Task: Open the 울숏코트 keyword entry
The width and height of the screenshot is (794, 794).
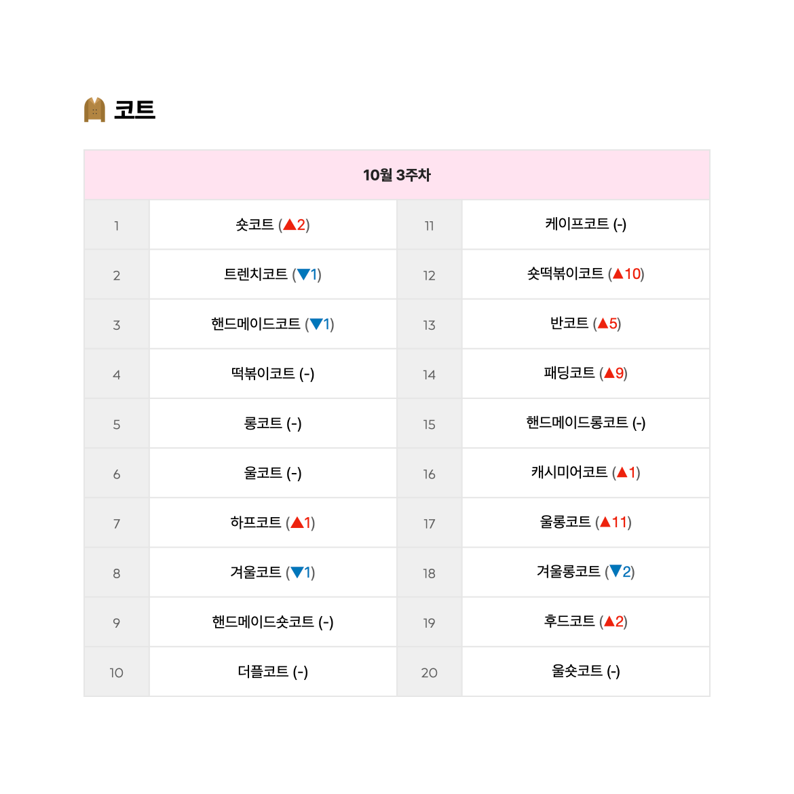Action: click(x=577, y=671)
